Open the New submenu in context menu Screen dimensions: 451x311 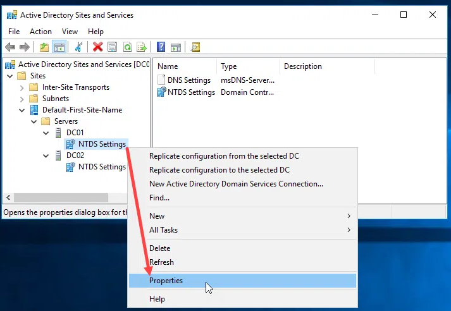click(x=242, y=216)
